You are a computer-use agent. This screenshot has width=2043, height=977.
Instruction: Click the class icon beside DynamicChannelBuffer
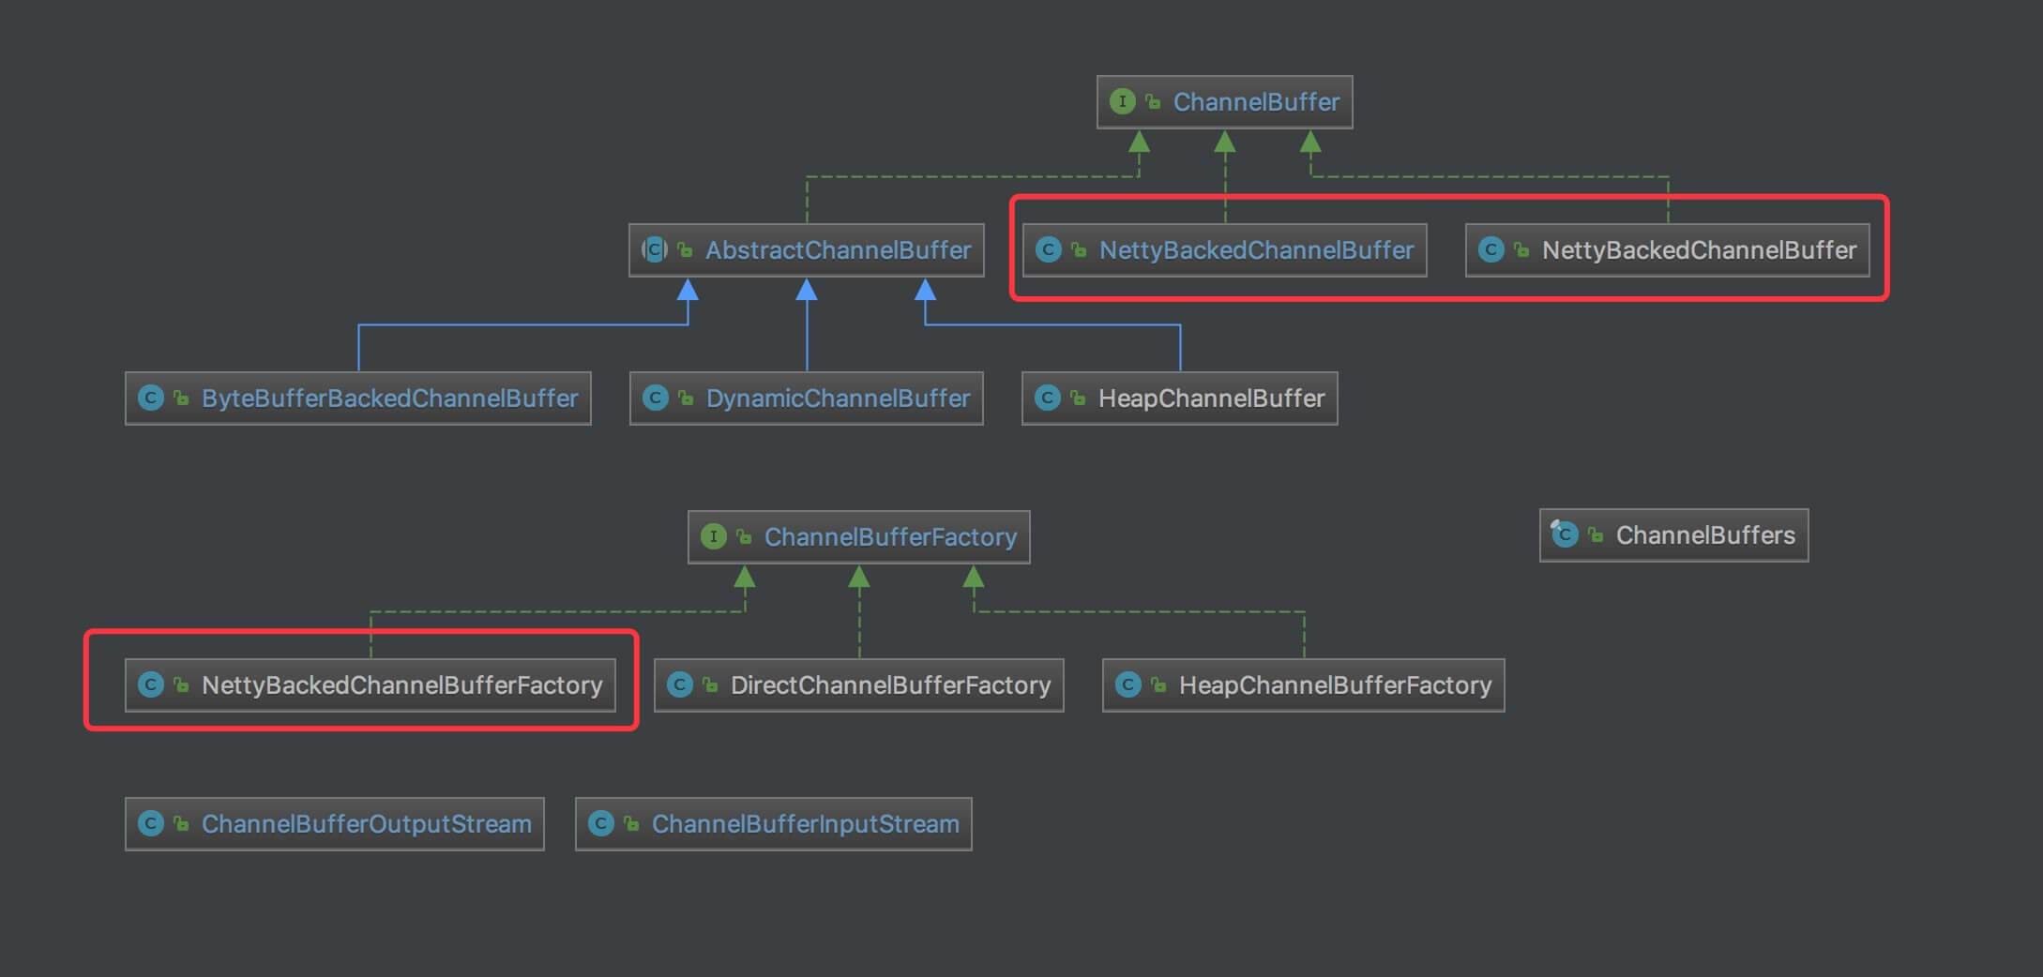pos(655,398)
